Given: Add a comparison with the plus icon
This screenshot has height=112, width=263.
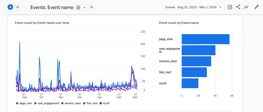Looking at the screenshot, I should click(18, 7).
